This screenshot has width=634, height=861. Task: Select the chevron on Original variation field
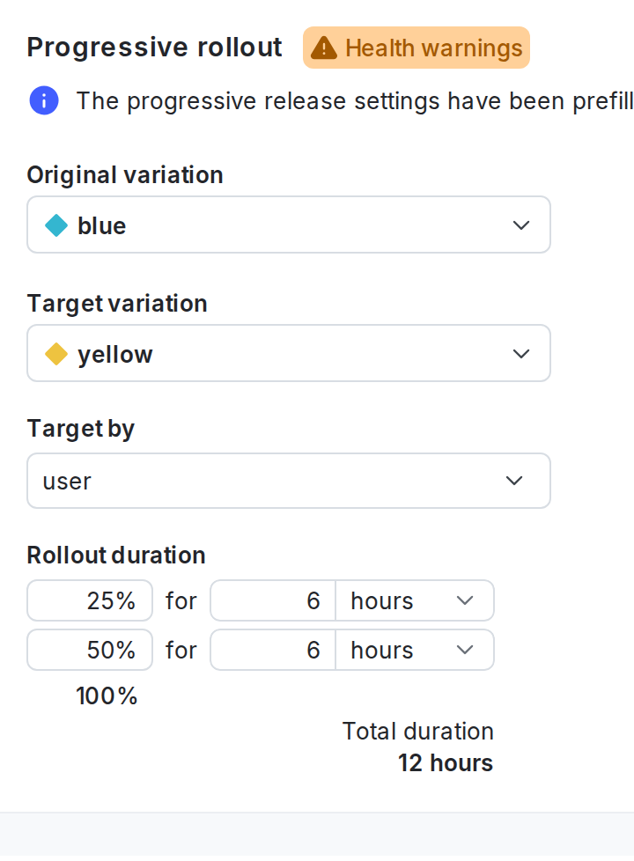click(521, 225)
